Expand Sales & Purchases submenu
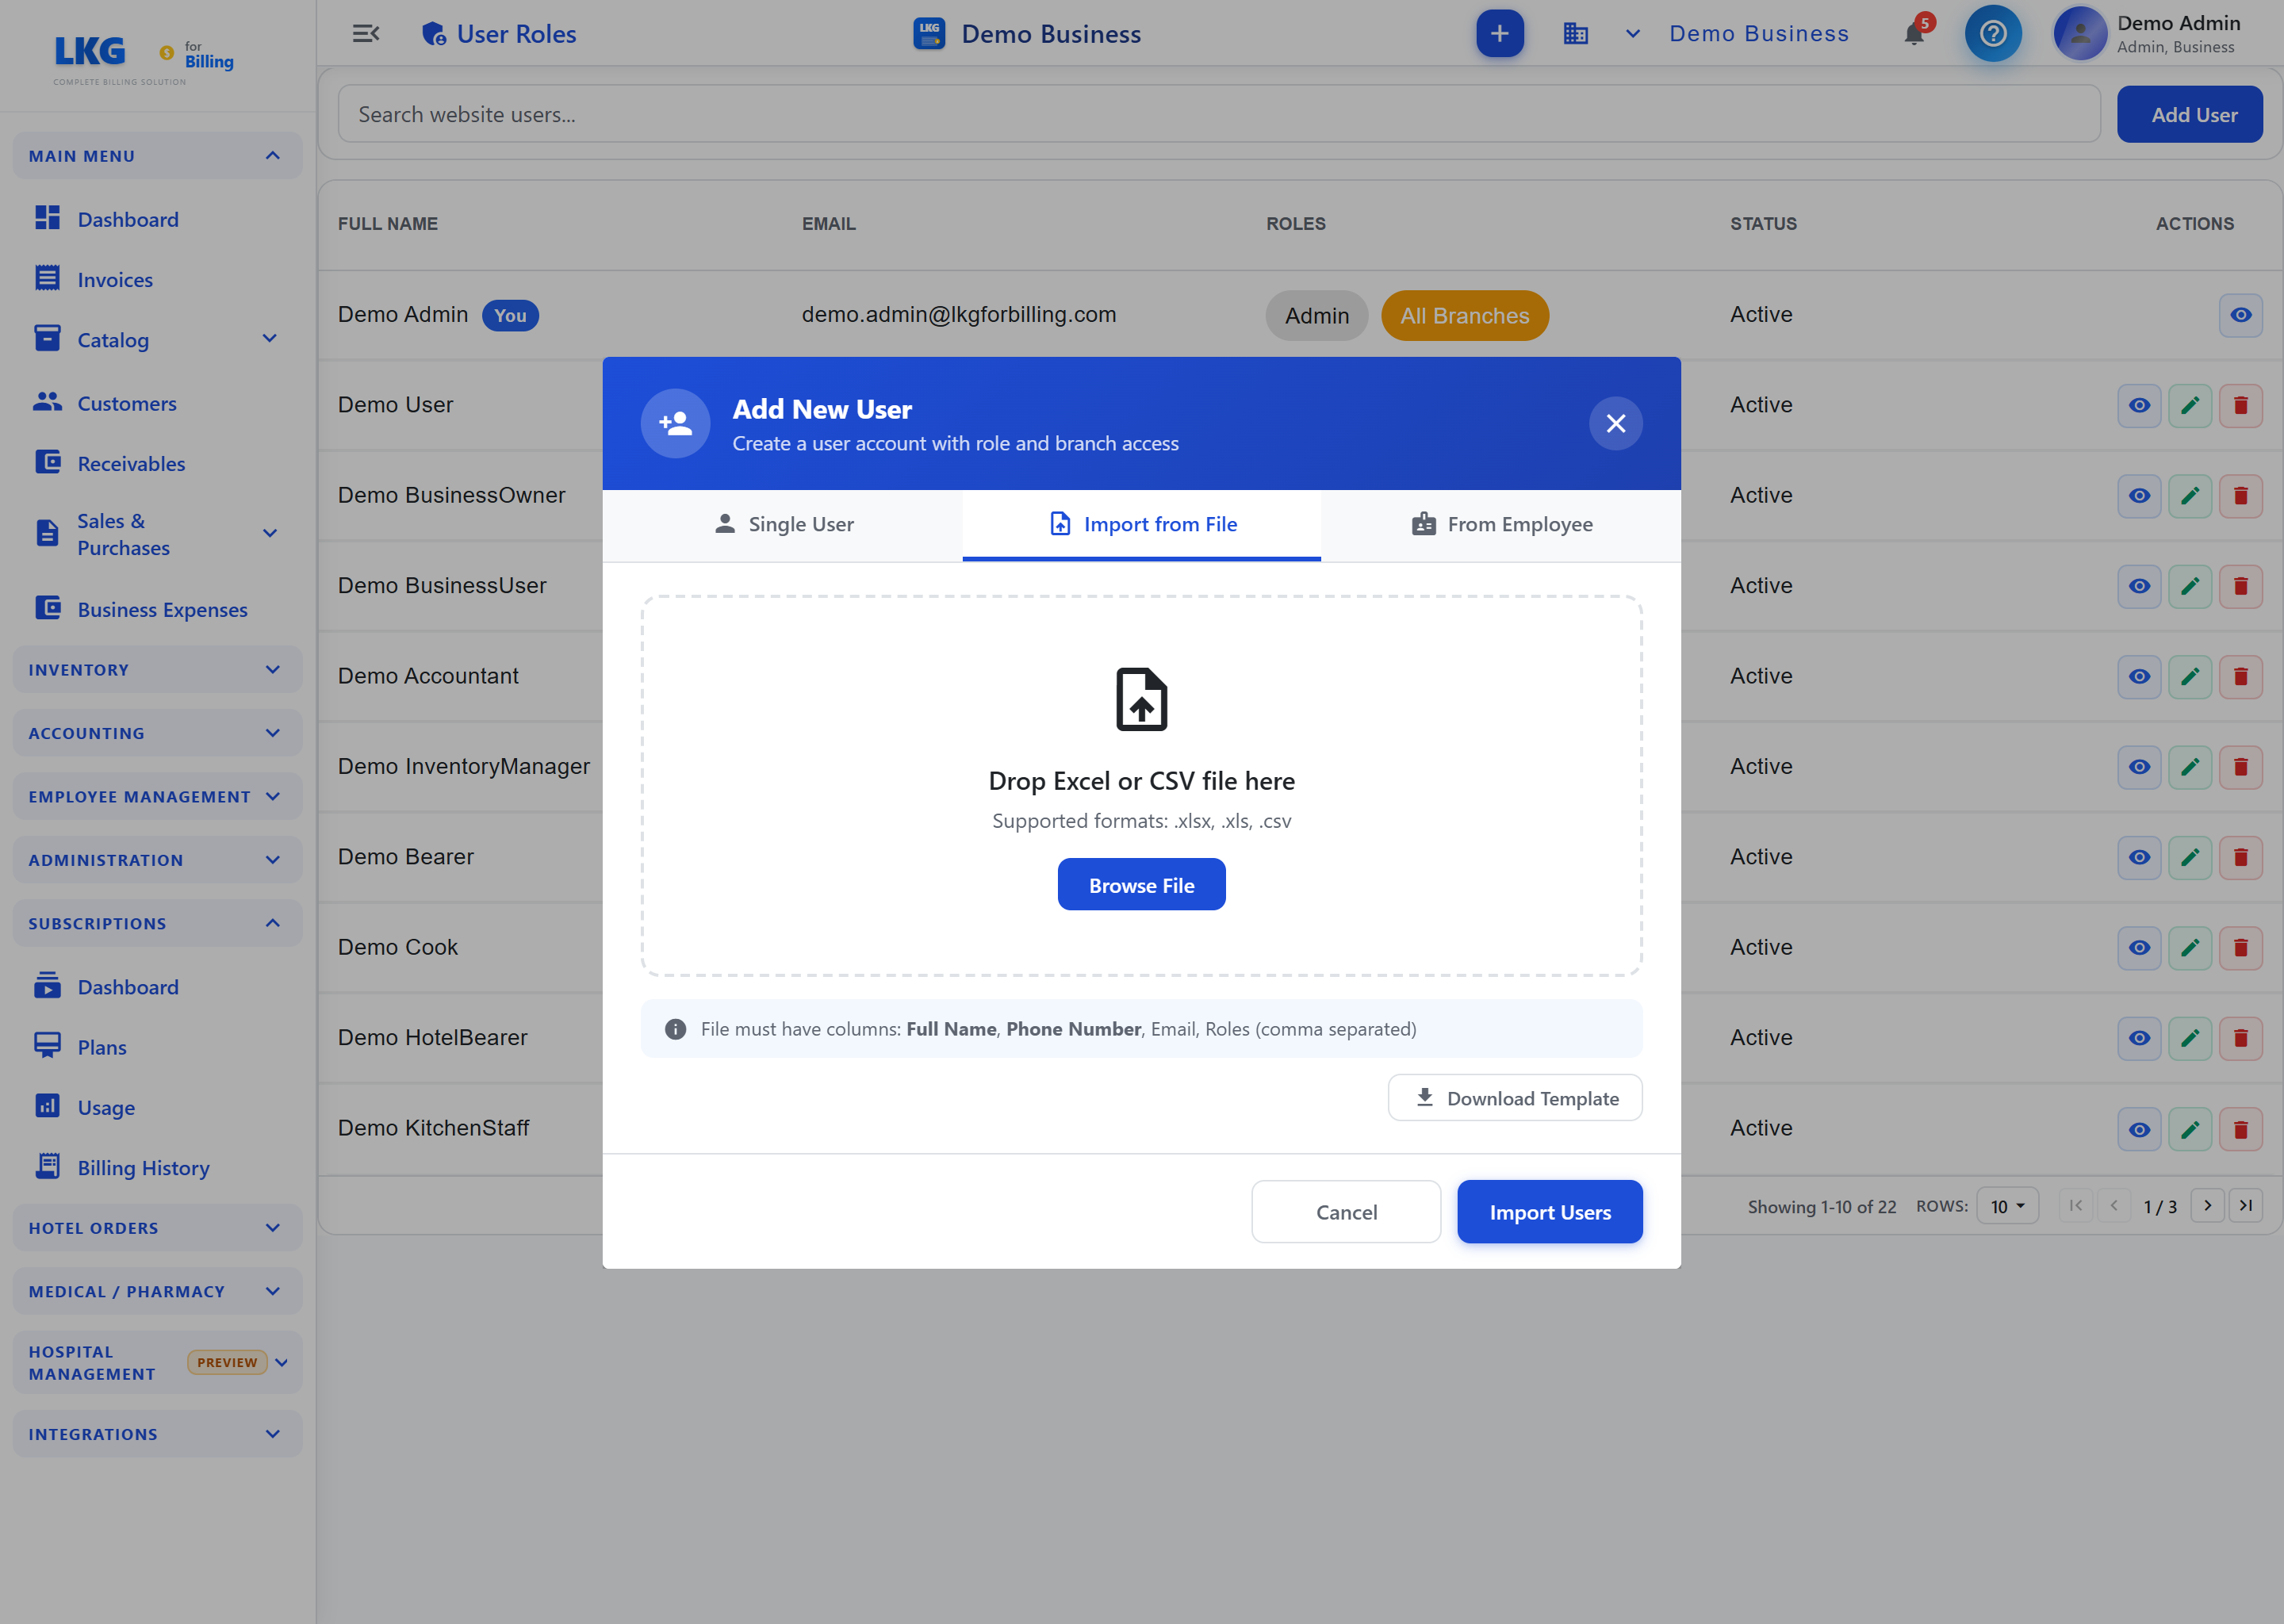 point(269,533)
